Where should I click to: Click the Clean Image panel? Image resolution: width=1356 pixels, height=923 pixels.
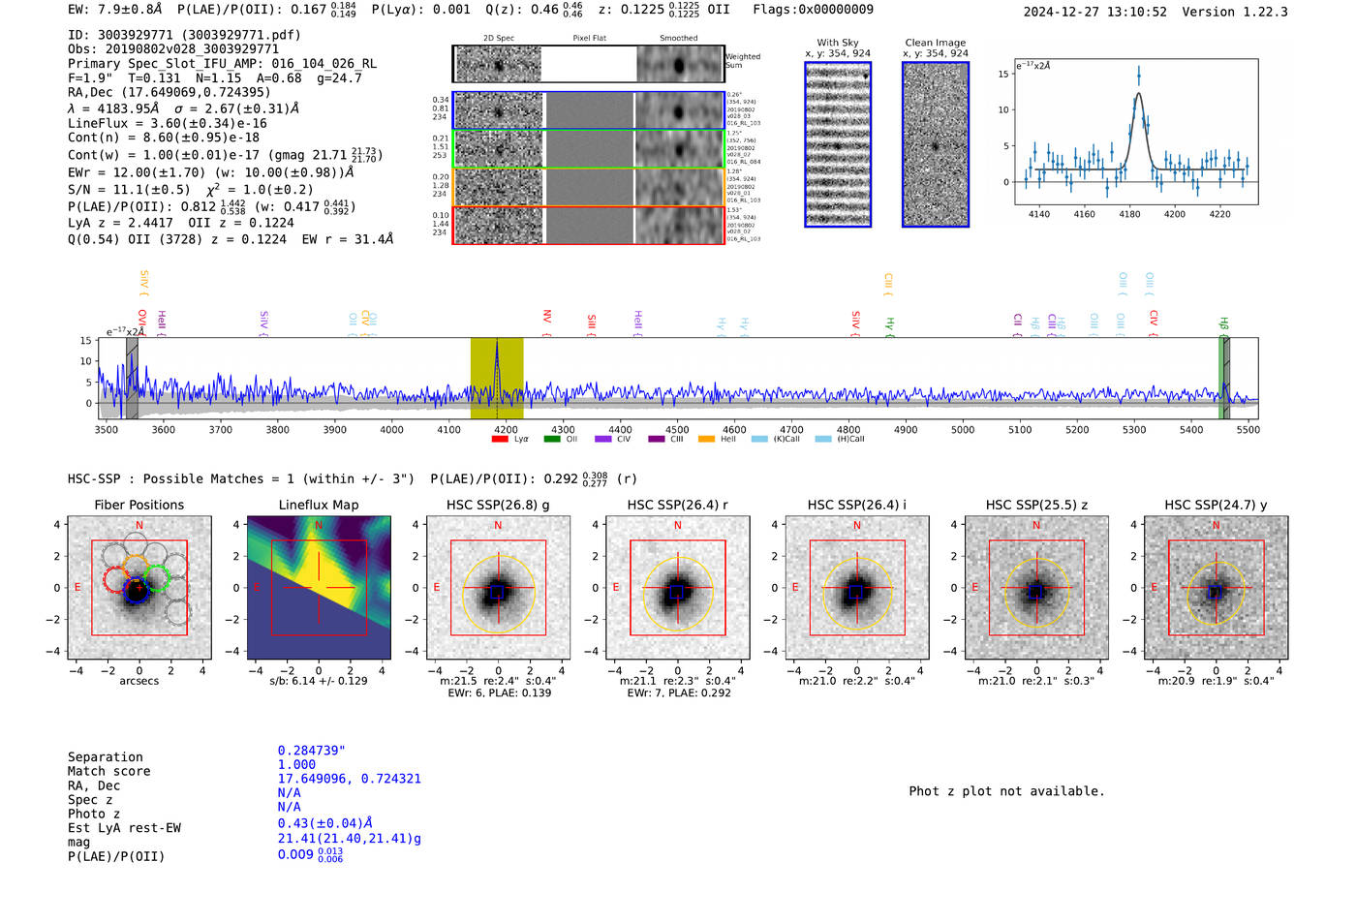pyautogui.click(x=936, y=144)
